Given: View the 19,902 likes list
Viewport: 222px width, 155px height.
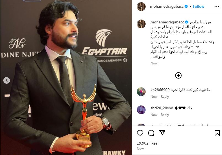Looking at the screenshot, I should (x=147, y=143).
